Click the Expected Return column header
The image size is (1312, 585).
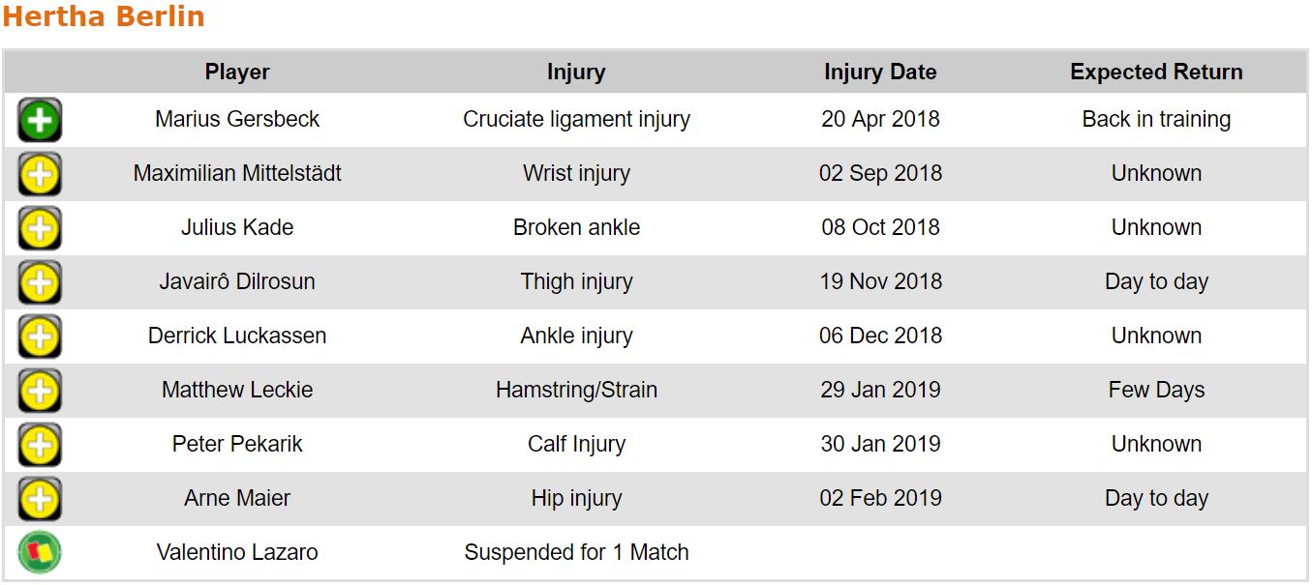pos(1156,72)
